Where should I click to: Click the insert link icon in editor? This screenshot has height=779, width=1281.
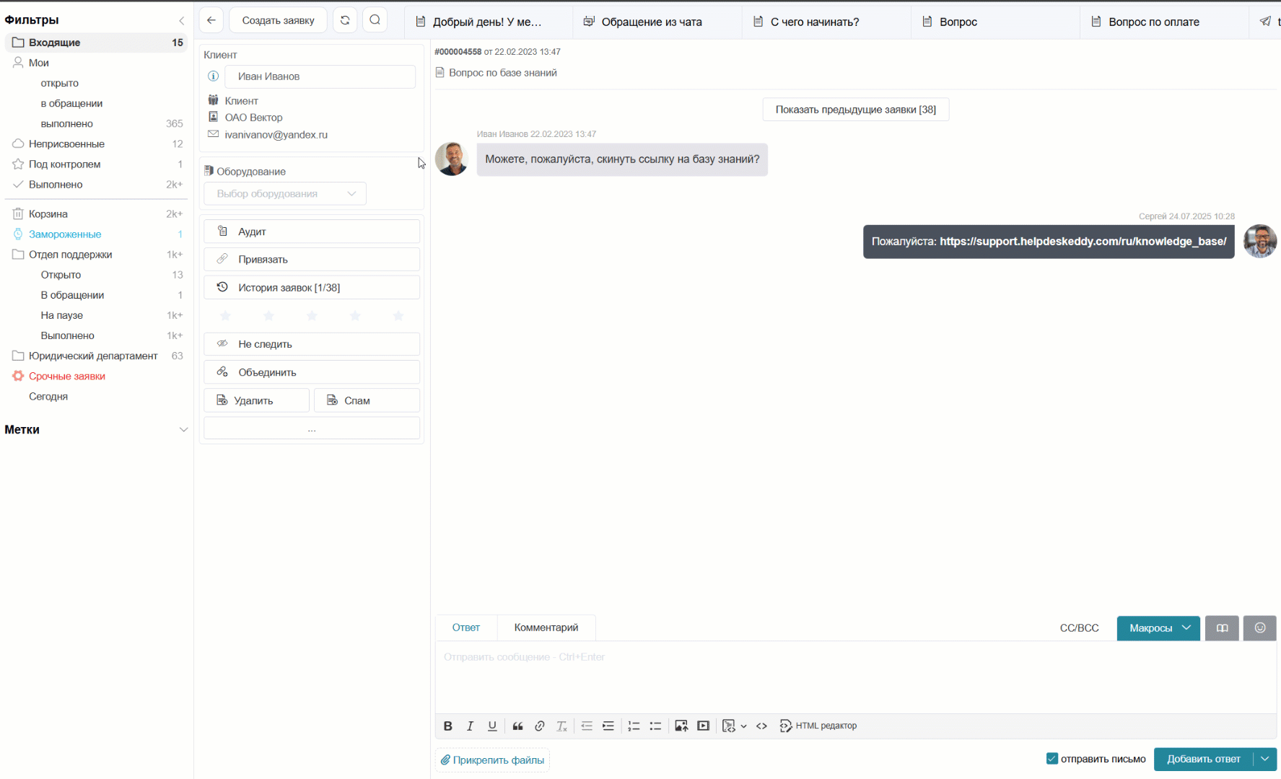(539, 726)
